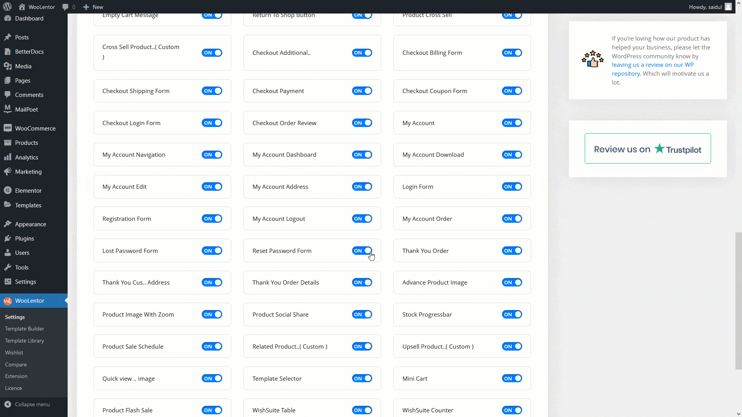Disable the Product Social Share switch
The image size is (742, 417).
click(362, 314)
